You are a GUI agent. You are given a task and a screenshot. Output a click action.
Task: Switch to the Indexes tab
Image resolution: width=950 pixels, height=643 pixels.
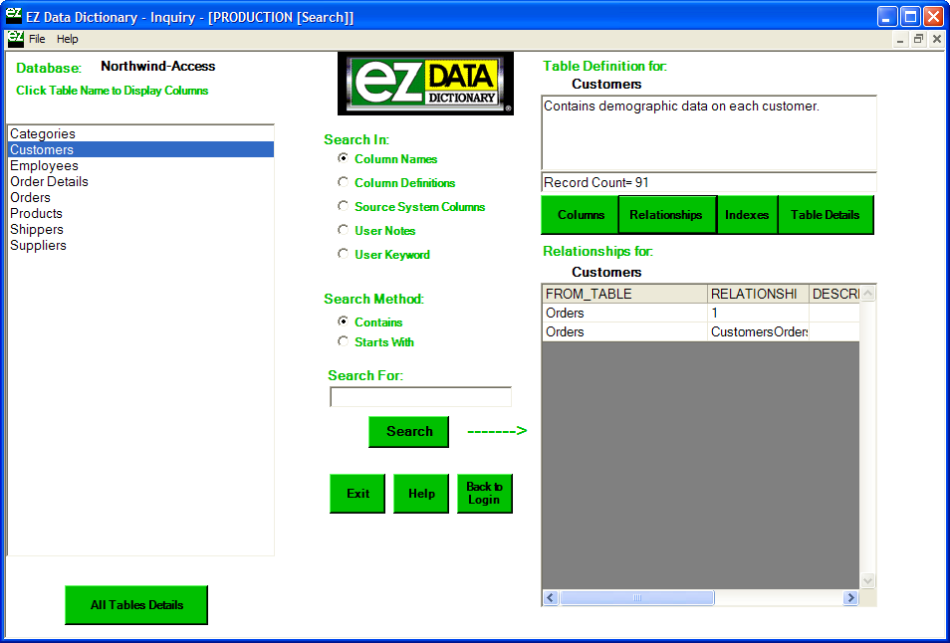pos(747,215)
